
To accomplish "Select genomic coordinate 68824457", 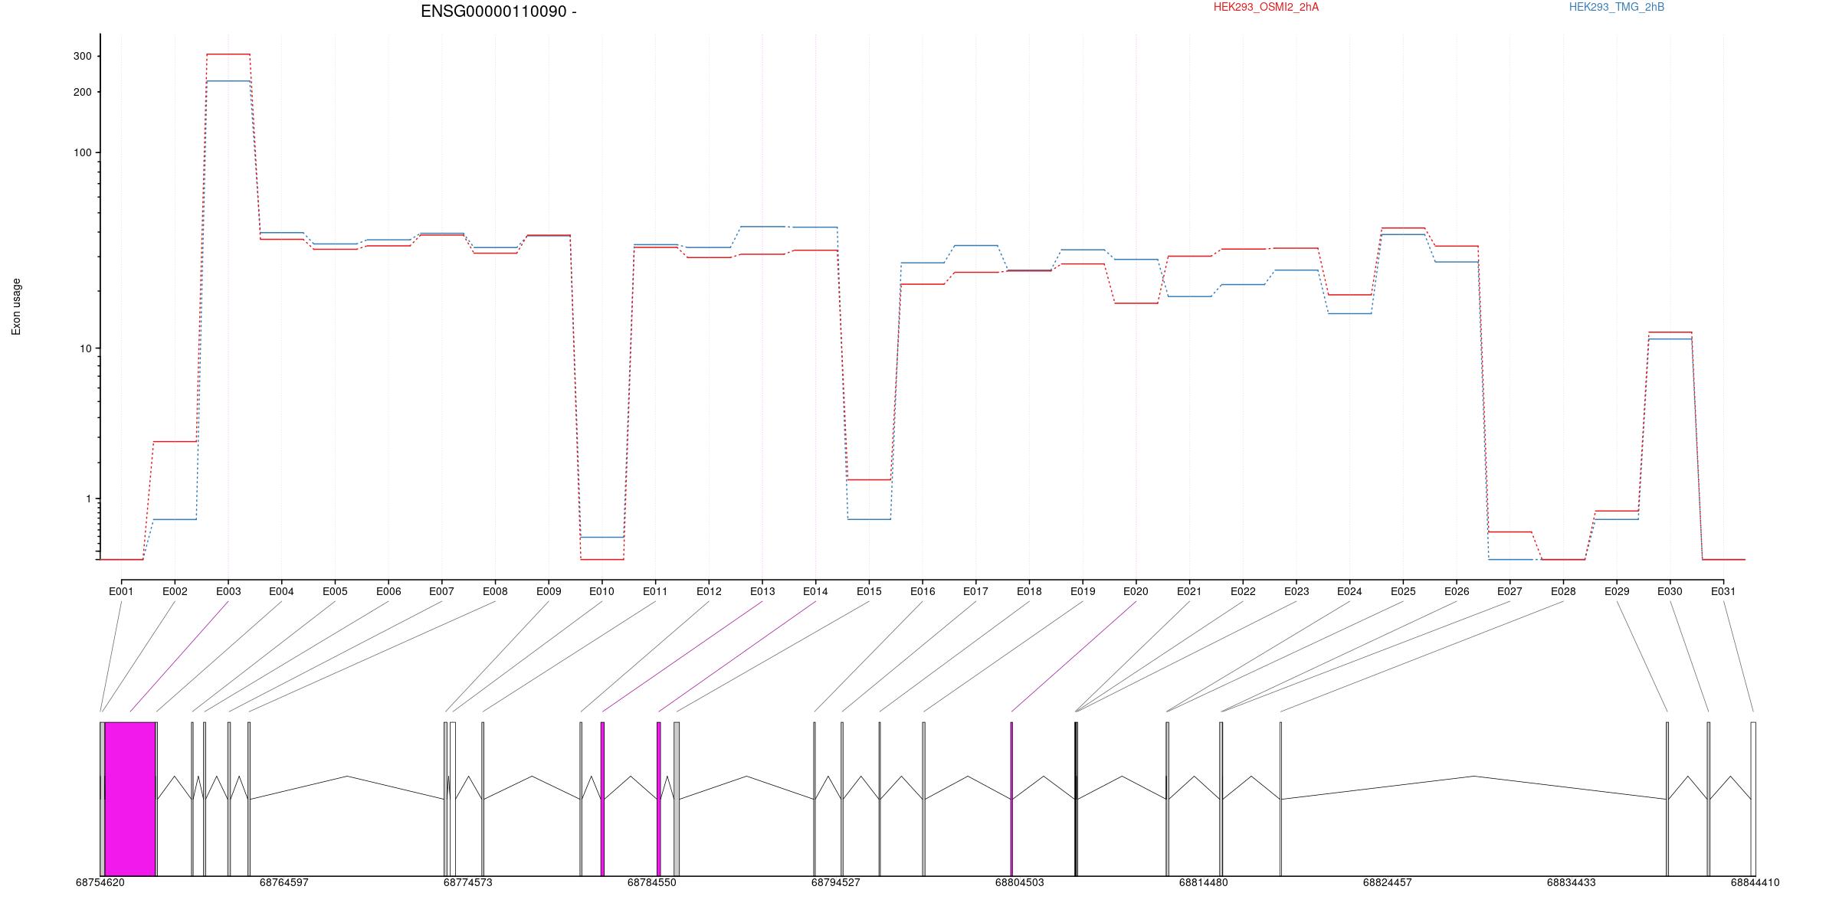I will (x=1387, y=882).
